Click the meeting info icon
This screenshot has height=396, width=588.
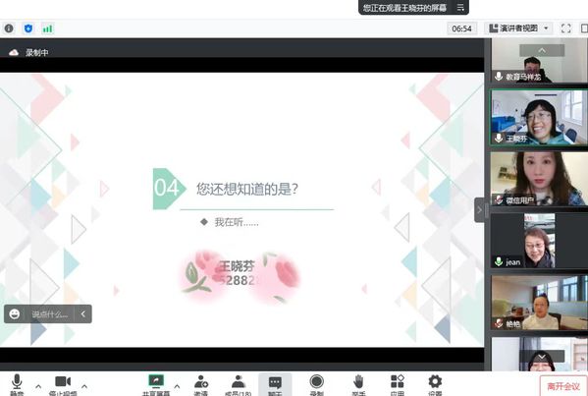tap(9, 28)
